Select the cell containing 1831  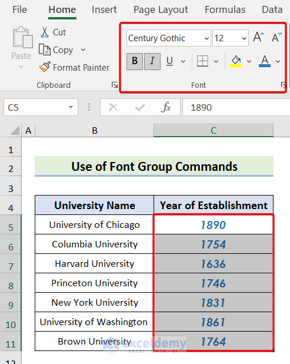coord(214,302)
